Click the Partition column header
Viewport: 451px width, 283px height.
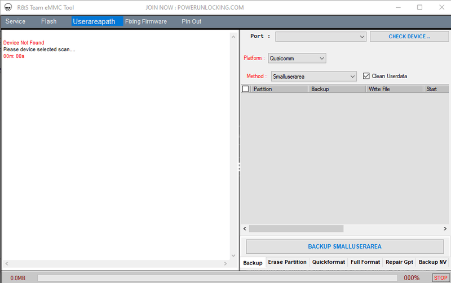(x=279, y=89)
